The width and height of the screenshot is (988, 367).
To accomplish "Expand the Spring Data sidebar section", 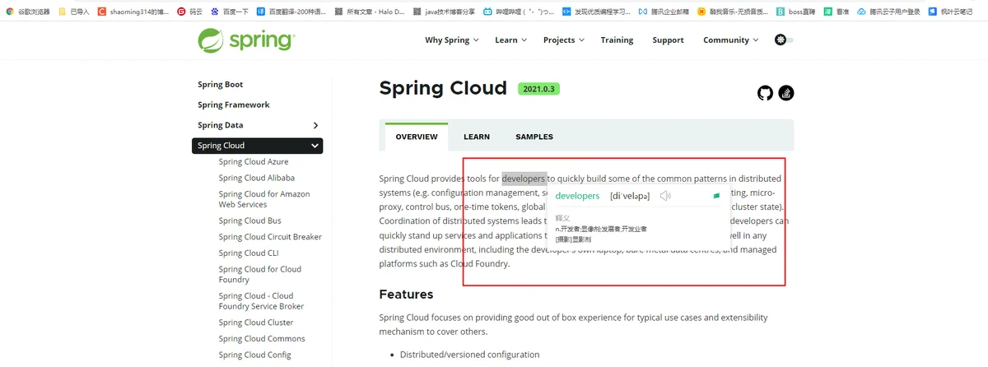I will pyautogui.click(x=316, y=125).
